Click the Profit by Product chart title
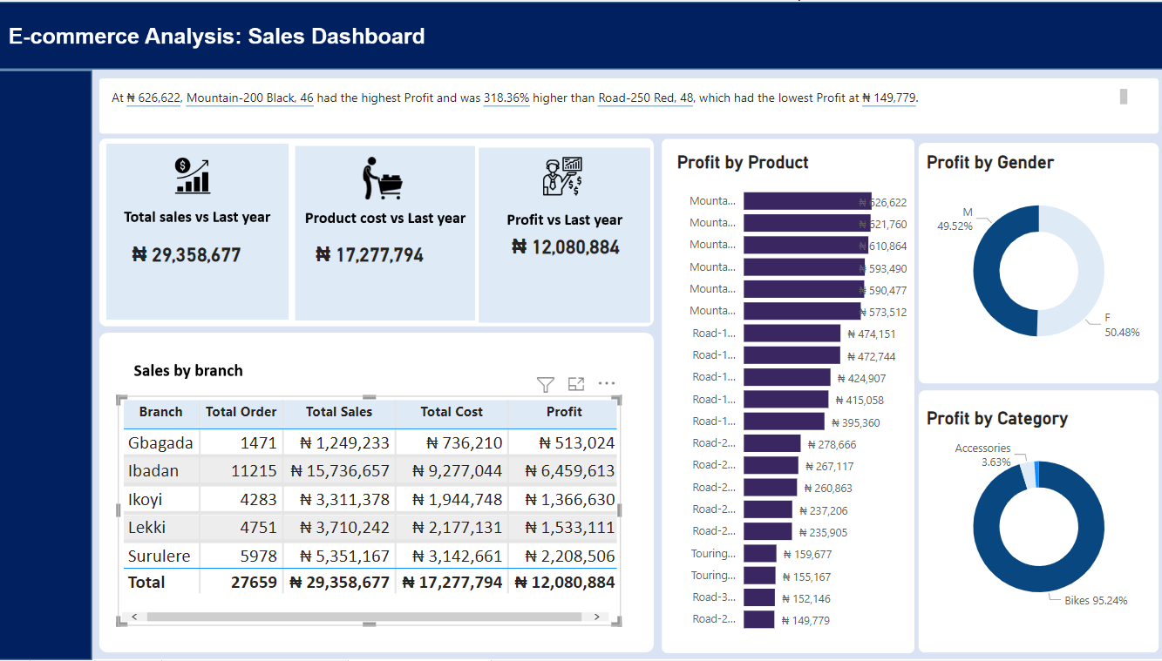 [x=743, y=162]
